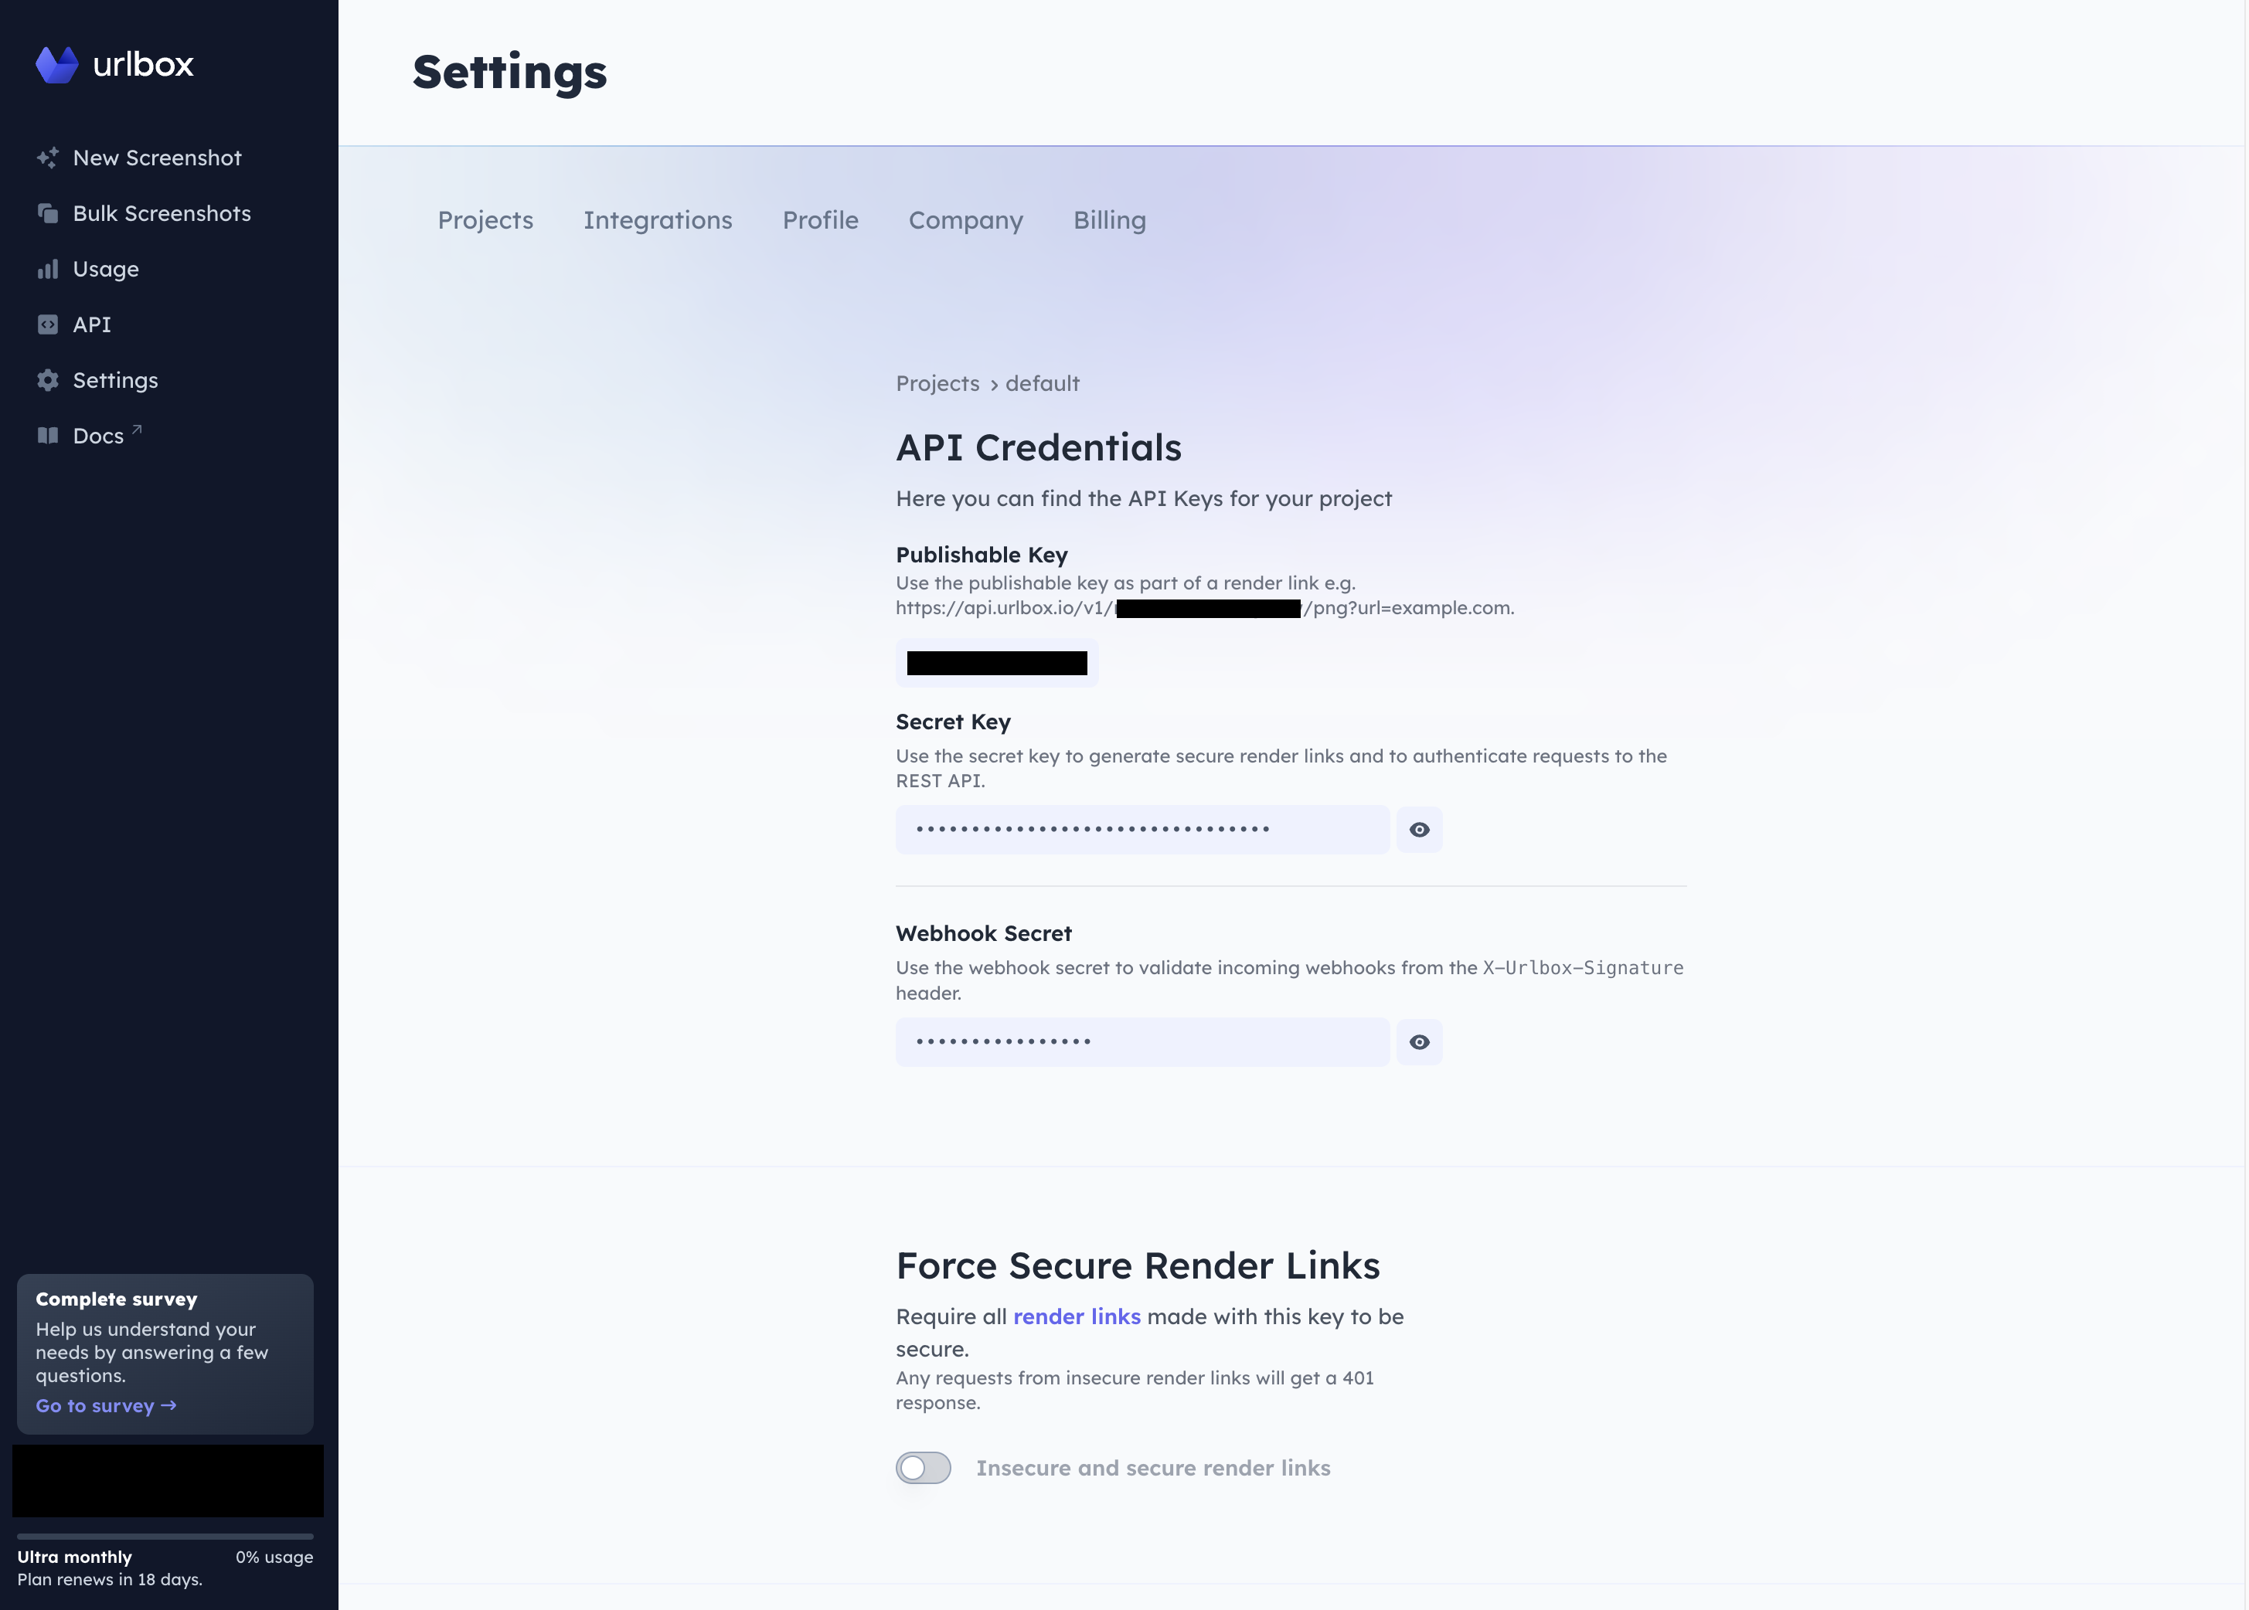Click the Settings gear icon
The width and height of the screenshot is (2249, 1610).
48,379
